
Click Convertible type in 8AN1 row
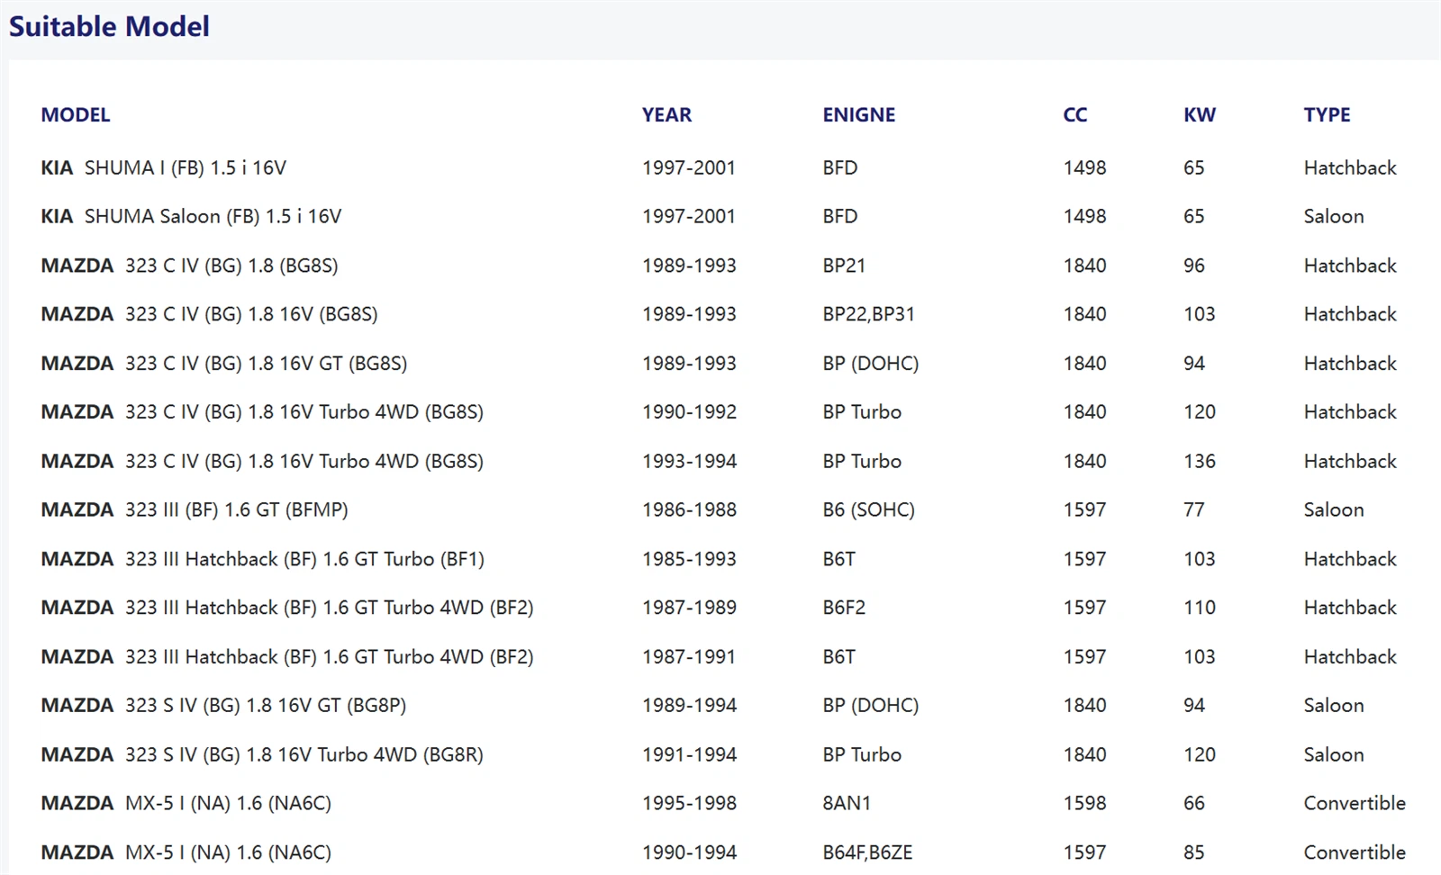[x=1355, y=803]
